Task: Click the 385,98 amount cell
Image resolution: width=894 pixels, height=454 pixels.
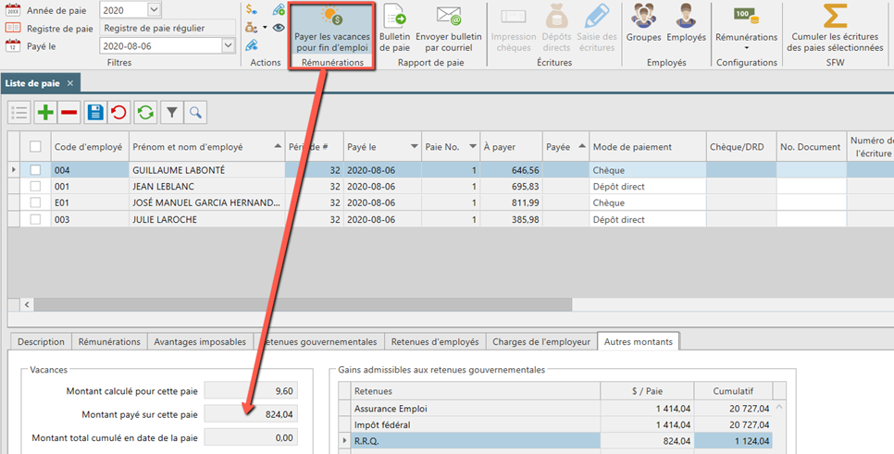Action: coord(511,219)
